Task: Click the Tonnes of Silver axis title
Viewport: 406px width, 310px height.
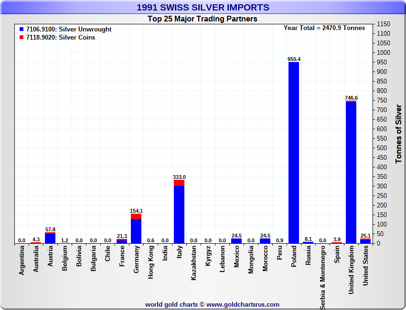Action: coord(398,134)
